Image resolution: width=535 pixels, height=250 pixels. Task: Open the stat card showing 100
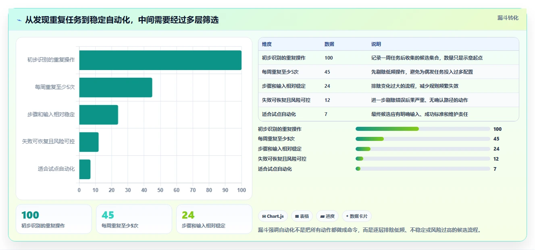coord(54,219)
